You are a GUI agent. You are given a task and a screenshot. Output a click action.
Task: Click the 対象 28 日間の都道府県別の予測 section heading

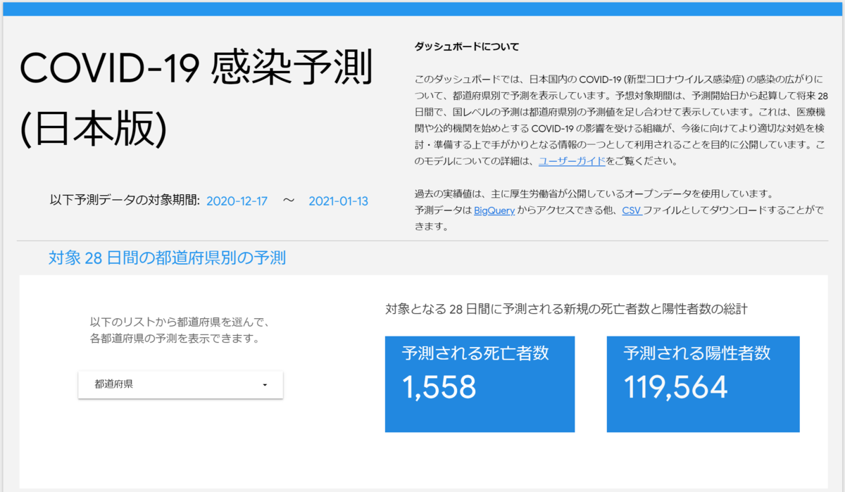pos(167,258)
